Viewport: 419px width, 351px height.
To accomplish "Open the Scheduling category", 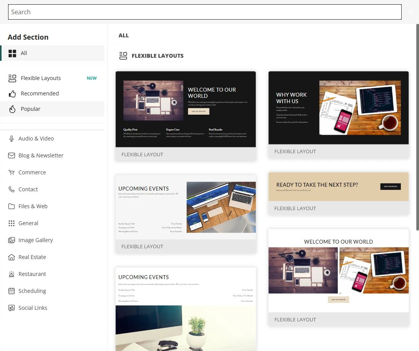I will 52,291.
